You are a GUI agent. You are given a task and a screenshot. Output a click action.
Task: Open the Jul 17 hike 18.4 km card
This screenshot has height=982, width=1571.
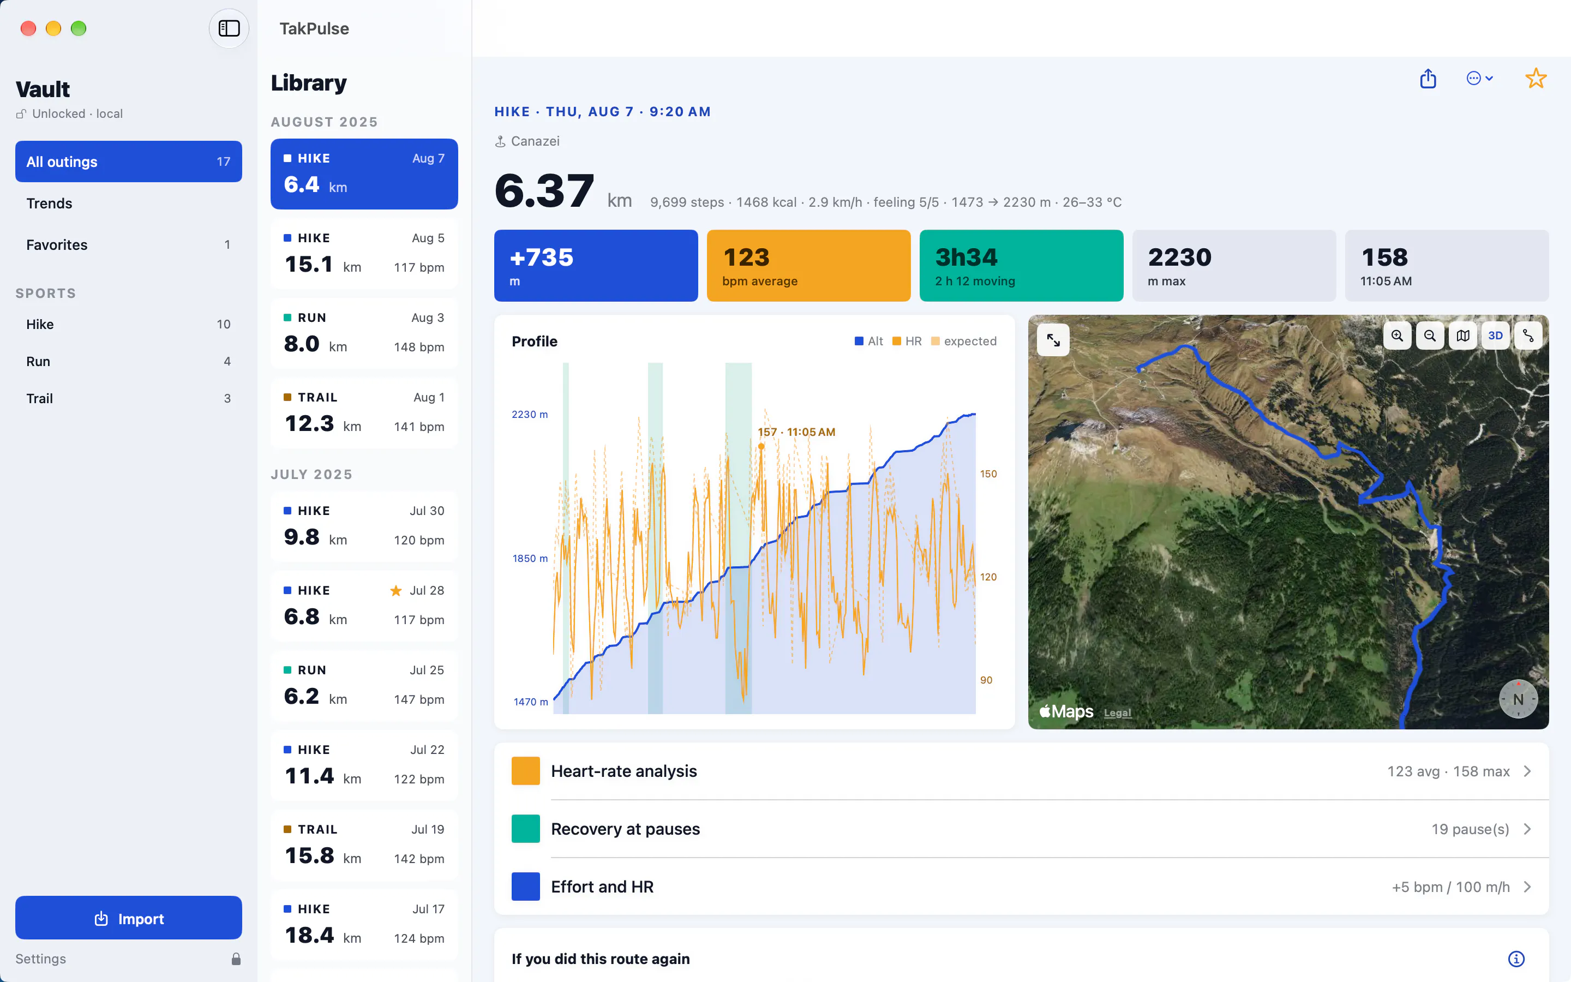(x=364, y=925)
